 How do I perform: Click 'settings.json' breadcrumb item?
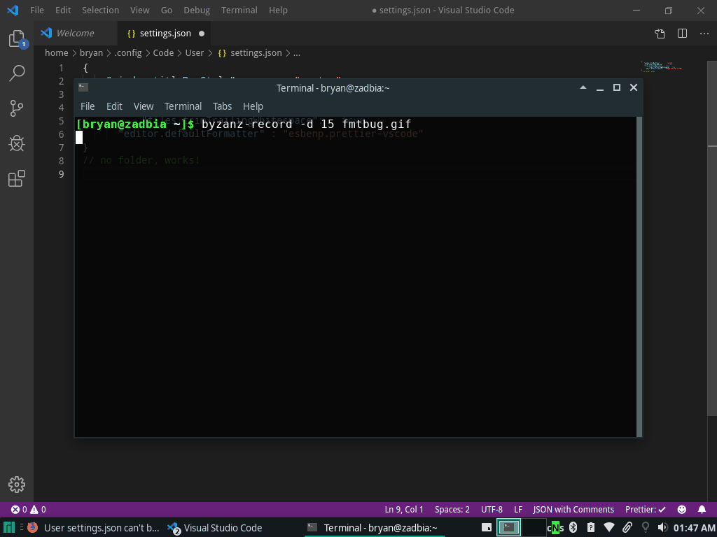pos(250,53)
